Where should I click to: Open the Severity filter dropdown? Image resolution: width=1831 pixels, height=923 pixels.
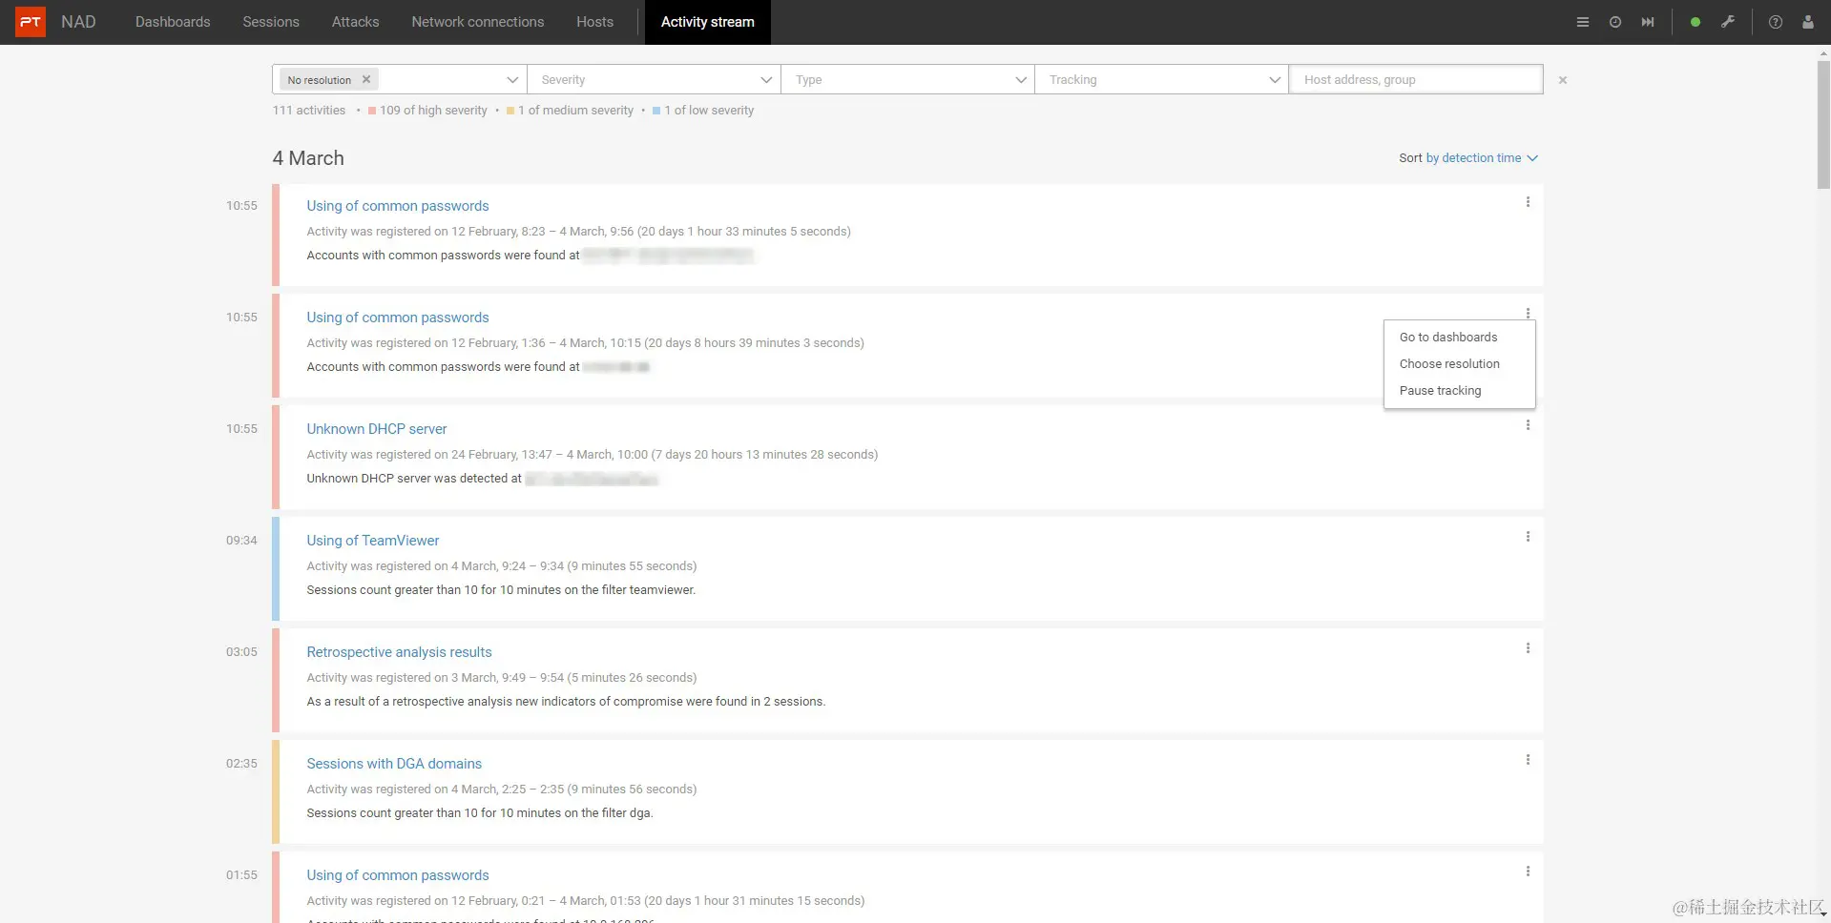654,79
